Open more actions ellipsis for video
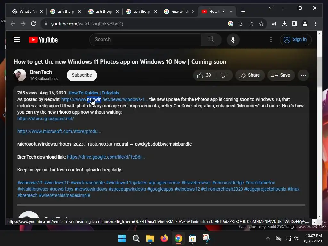Viewport: 328px width, 246px height. [303, 75]
